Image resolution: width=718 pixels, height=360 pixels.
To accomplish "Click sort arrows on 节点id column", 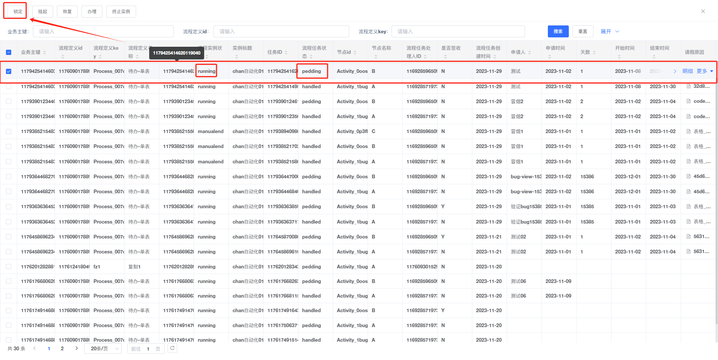I will tap(355, 52).
